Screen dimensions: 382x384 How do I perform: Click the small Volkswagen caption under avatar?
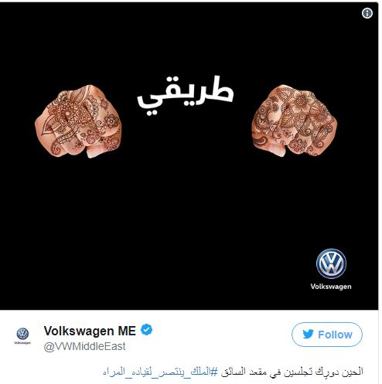point(22,343)
